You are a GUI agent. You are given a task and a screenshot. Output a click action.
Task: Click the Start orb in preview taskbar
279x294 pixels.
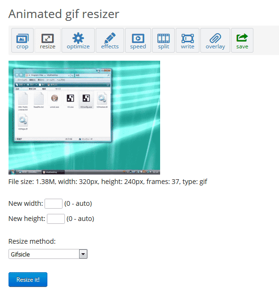click(13, 172)
